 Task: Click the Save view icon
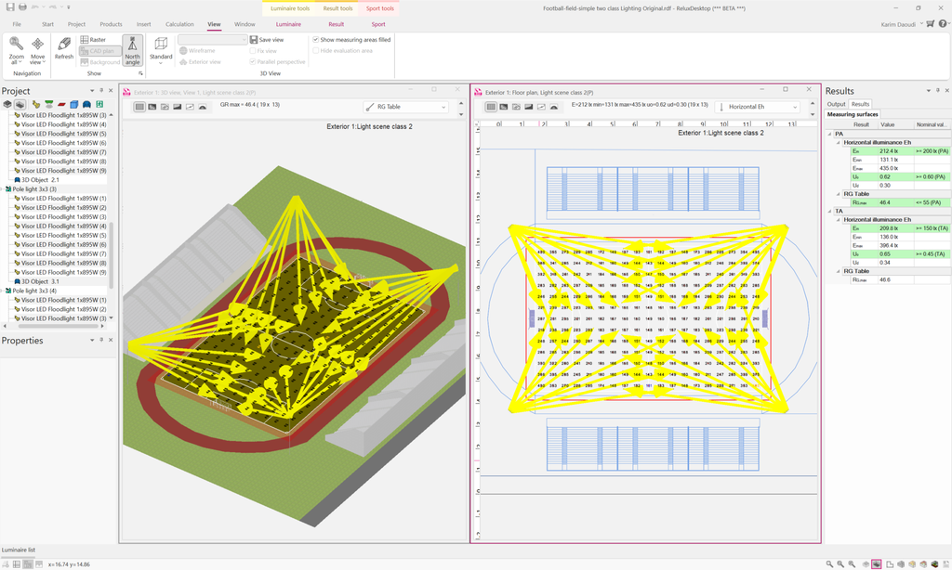[254, 40]
